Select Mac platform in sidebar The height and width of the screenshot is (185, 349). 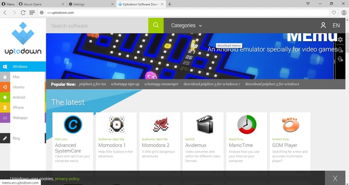click(x=23, y=77)
